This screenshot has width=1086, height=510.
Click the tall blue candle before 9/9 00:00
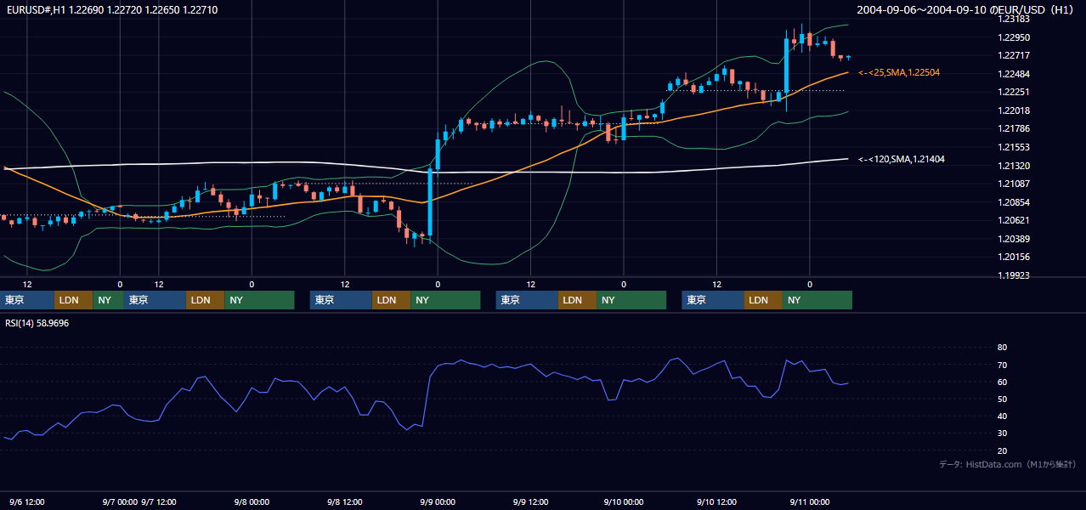[431, 202]
